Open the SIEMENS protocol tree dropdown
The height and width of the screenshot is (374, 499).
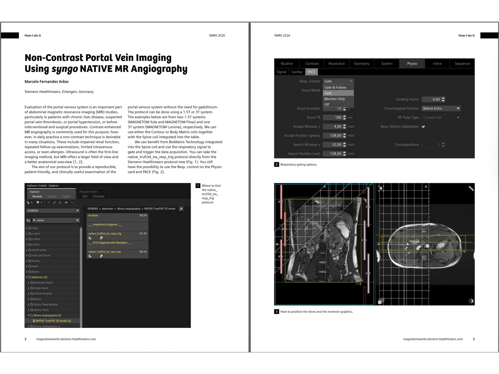[x=53, y=211]
